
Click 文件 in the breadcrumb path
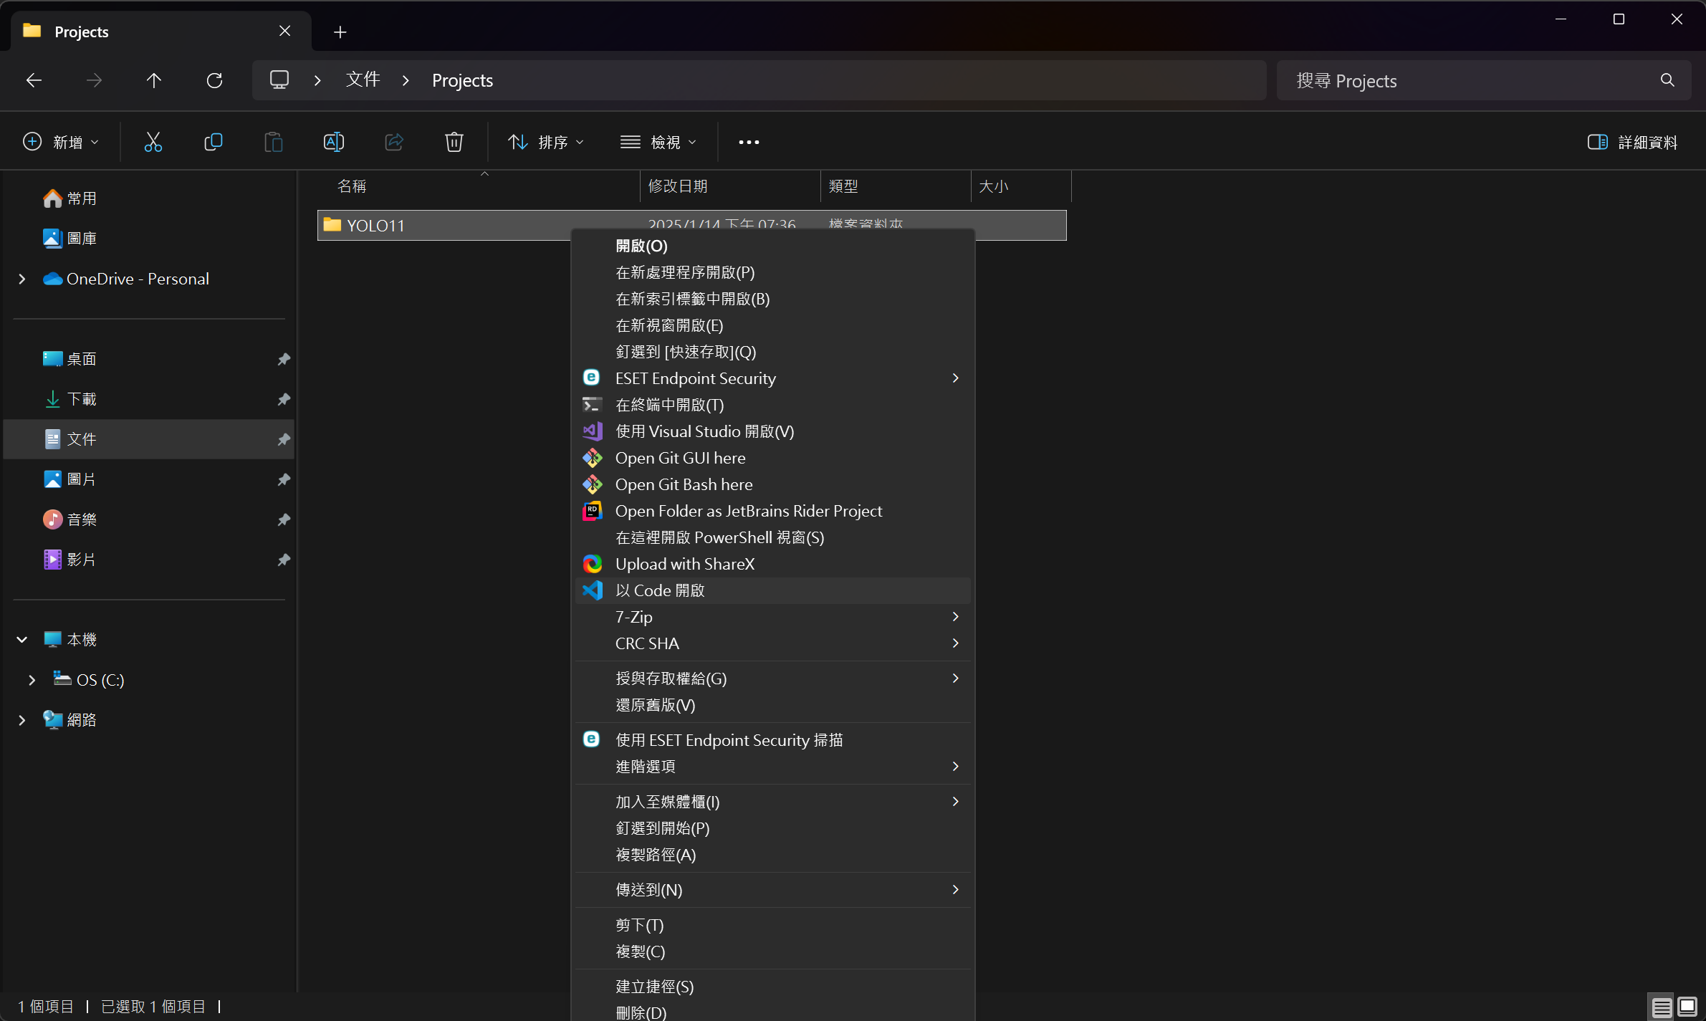coord(363,80)
